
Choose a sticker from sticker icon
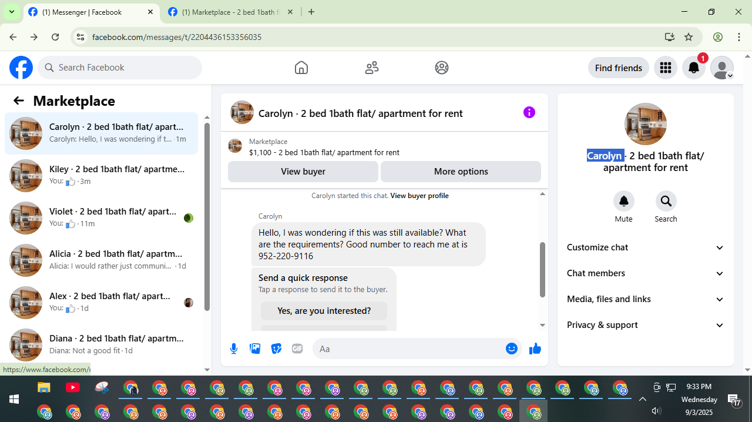pyautogui.click(x=276, y=349)
